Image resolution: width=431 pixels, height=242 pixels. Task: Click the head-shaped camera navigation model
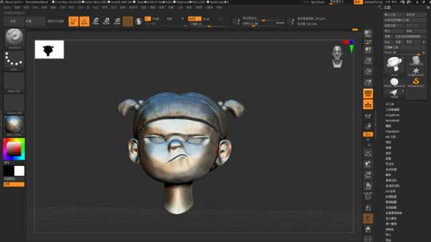point(338,56)
